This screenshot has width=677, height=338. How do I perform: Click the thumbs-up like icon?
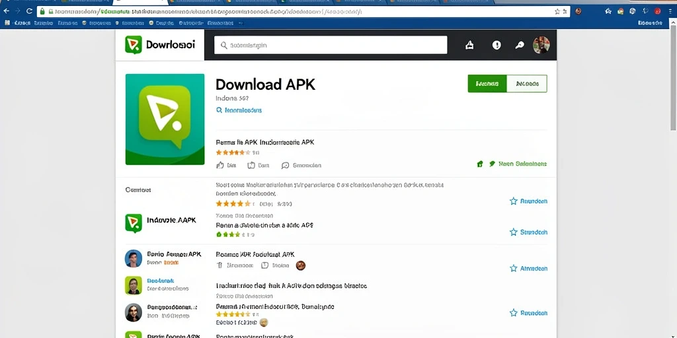click(220, 165)
